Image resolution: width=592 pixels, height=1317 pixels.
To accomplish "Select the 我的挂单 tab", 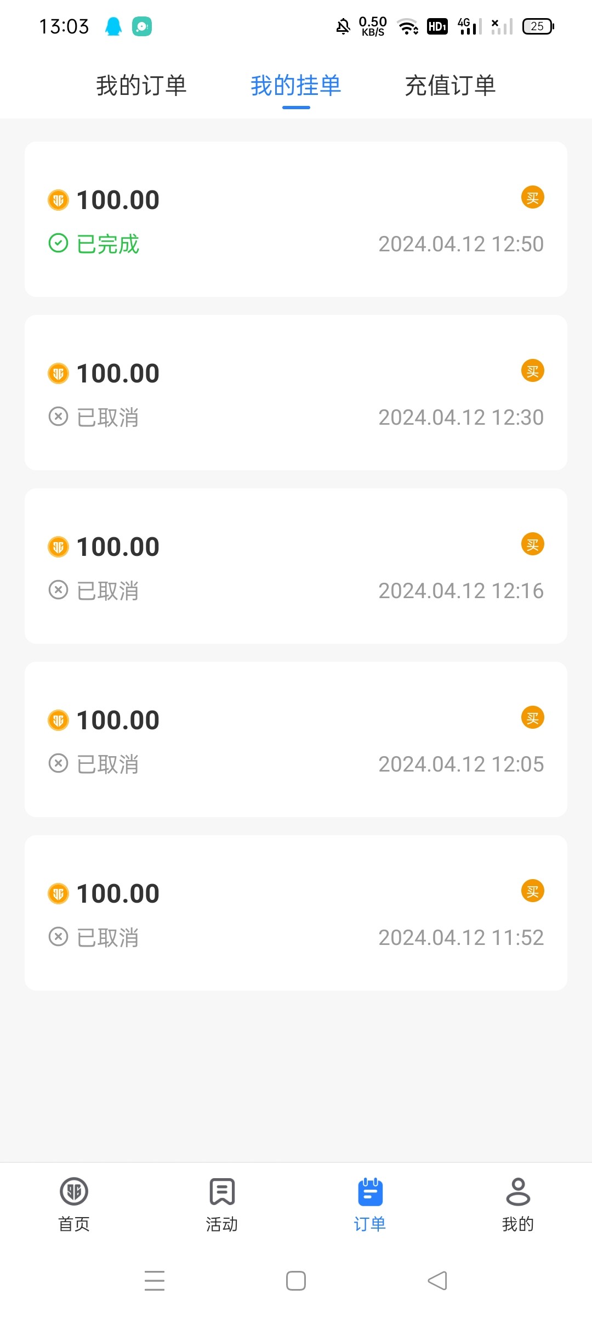I will click(296, 86).
